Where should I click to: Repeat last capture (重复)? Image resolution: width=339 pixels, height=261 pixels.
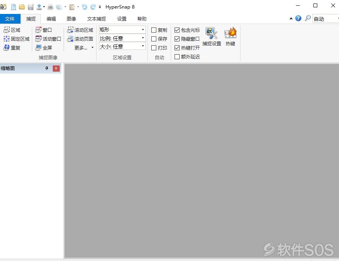click(12, 48)
